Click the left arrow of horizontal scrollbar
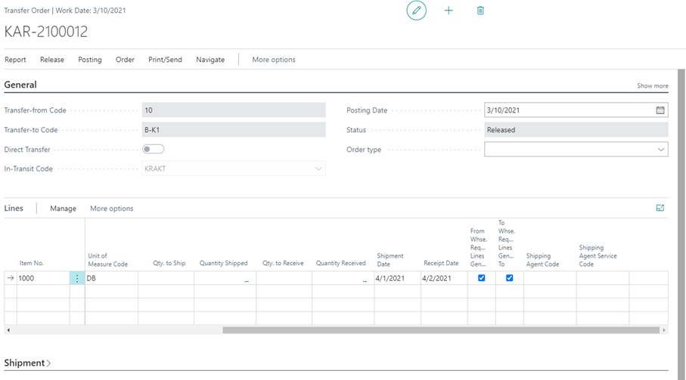686x380 pixels. tap(8, 330)
